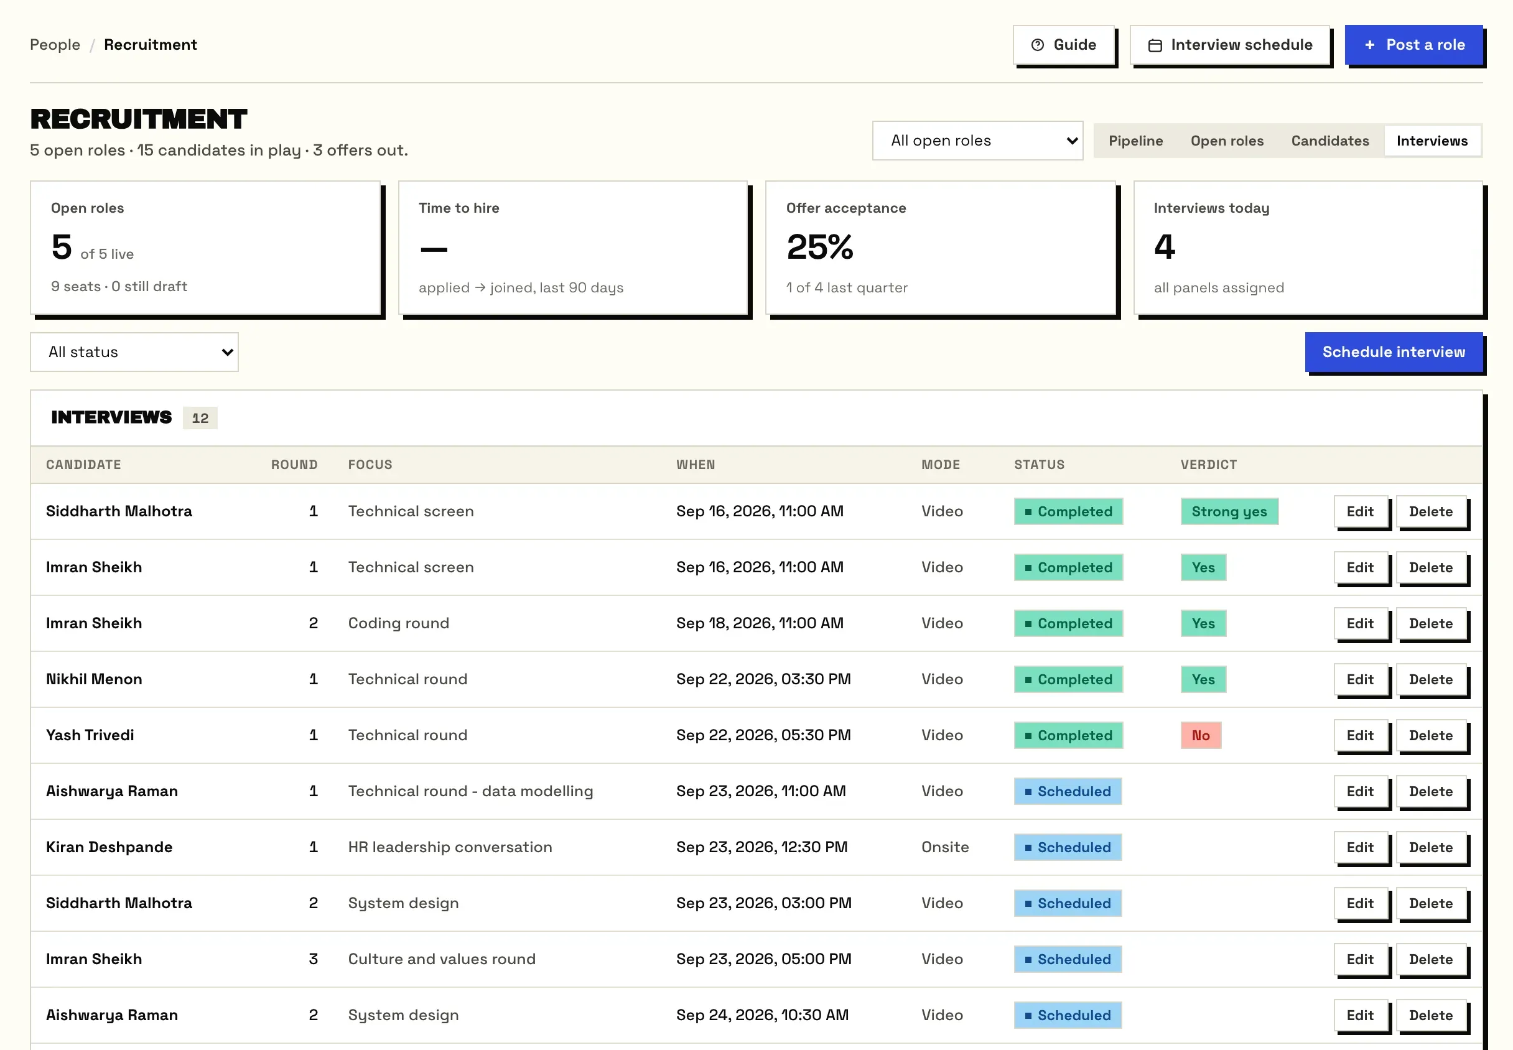
Task: Open the All open roles dropdown
Action: coord(977,140)
